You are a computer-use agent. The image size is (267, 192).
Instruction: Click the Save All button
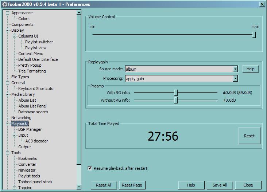click(220, 185)
